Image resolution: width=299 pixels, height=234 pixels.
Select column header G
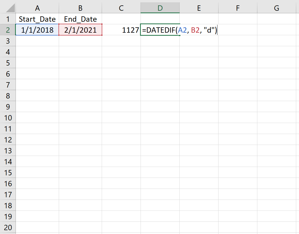[x=277, y=8]
